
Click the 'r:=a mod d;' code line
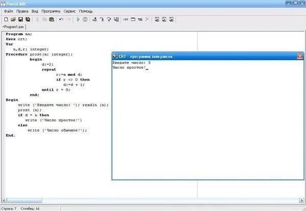69,75
